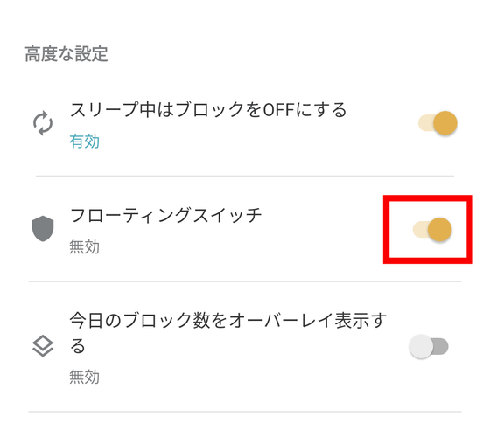
Task: Click the 高度な設定 section header
Action: pyautogui.click(x=66, y=54)
